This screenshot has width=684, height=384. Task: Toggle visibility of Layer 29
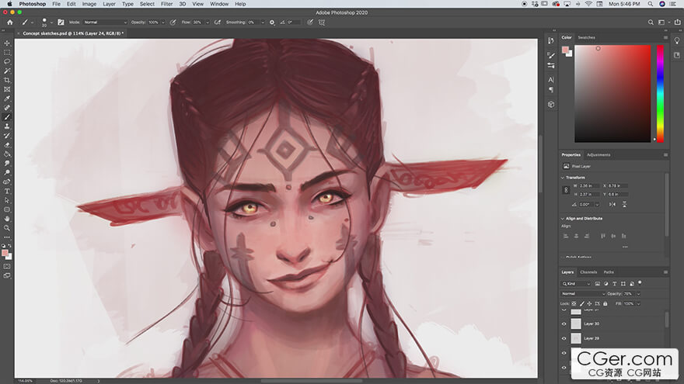pyautogui.click(x=564, y=338)
